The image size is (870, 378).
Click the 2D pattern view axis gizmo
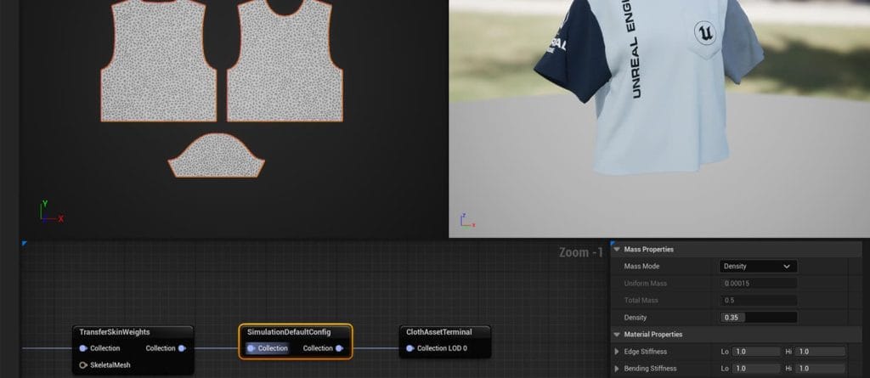pyautogui.click(x=50, y=212)
